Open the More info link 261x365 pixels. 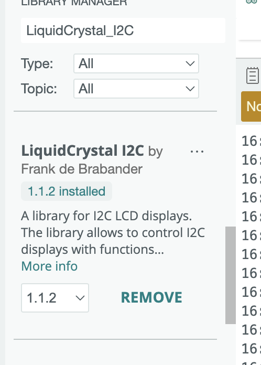[x=49, y=266]
